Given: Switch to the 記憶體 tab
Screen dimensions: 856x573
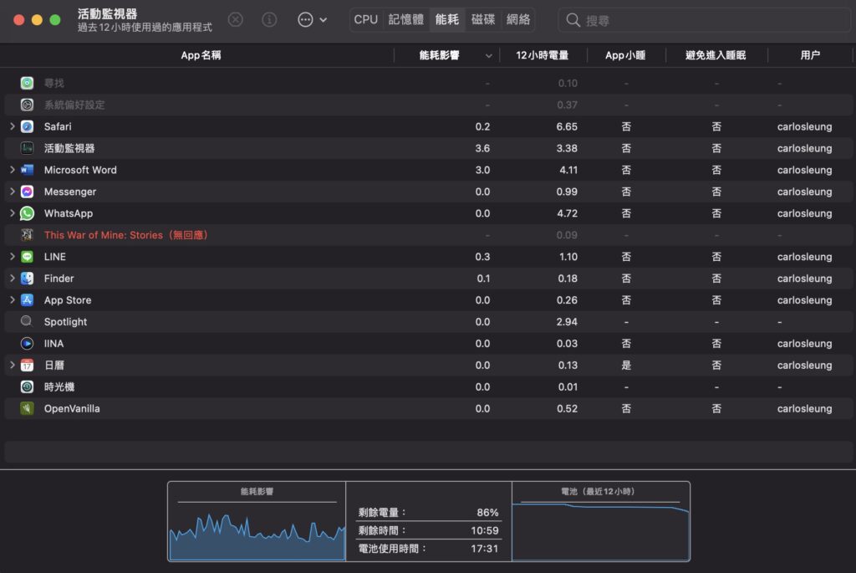Looking at the screenshot, I should (x=405, y=19).
